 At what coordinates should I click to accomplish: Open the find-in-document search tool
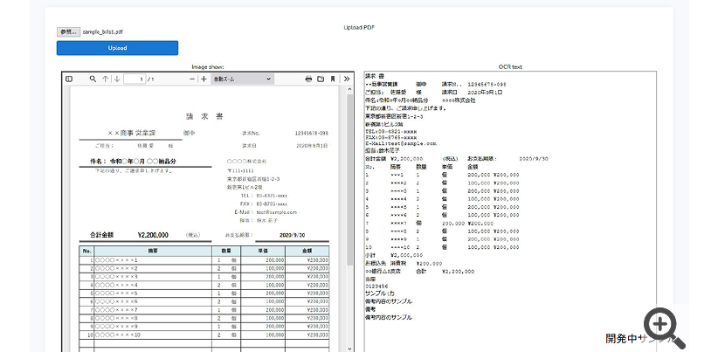(93, 79)
